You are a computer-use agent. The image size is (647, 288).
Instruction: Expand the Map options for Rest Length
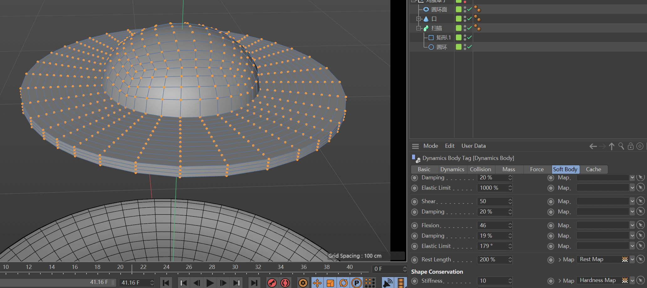[560, 260]
